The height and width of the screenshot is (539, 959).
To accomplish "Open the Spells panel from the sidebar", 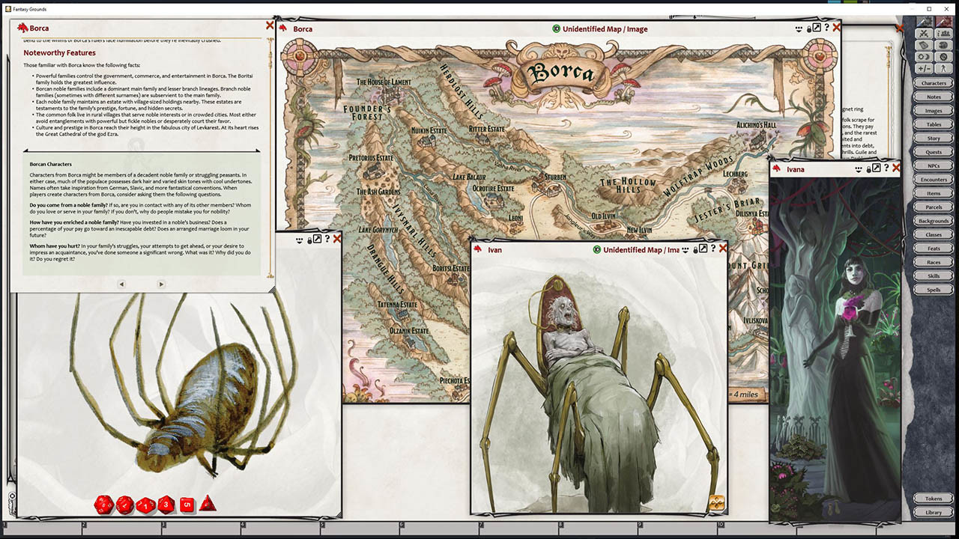I will click(x=933, y=290).
